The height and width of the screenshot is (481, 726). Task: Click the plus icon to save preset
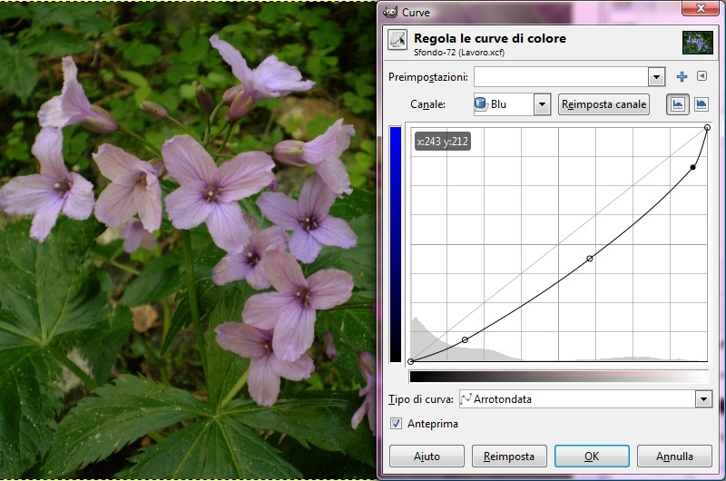[x=682, y=77]
